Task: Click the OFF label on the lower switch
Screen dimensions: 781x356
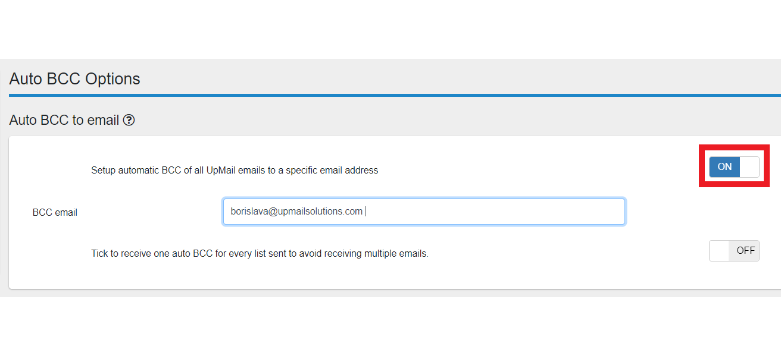Action: [745, 251]
